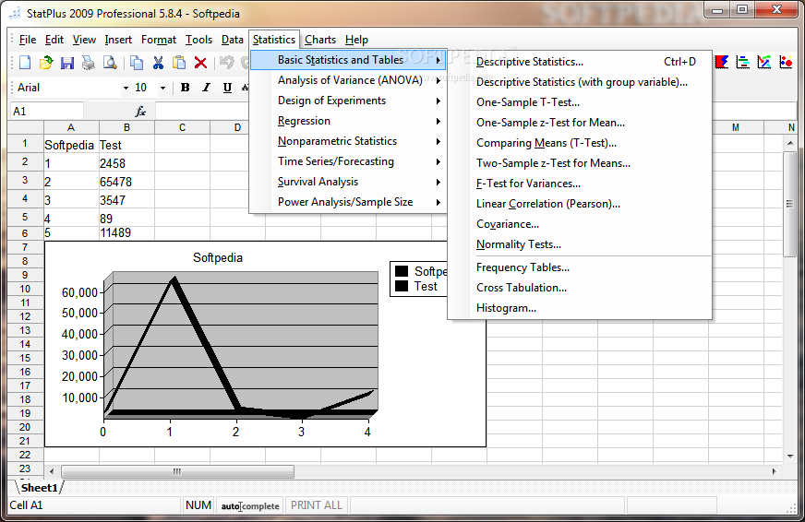Create a new document with the blank page icon
This screenshot has height=522, width=805.
25,63
